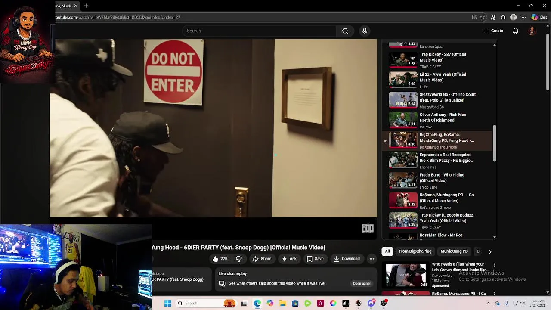
Task: Open Task View on the taskbar
Action: (244, 303)
